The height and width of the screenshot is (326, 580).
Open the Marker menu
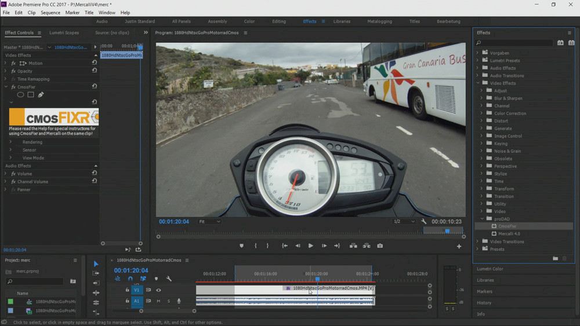pyautogui.click(x=72, y=13)
